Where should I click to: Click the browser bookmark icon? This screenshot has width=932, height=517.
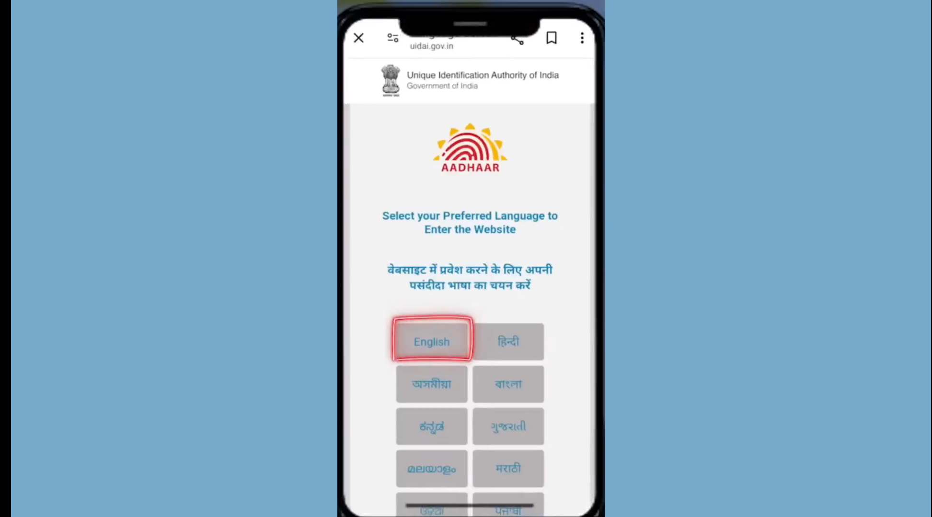point(551,37)
